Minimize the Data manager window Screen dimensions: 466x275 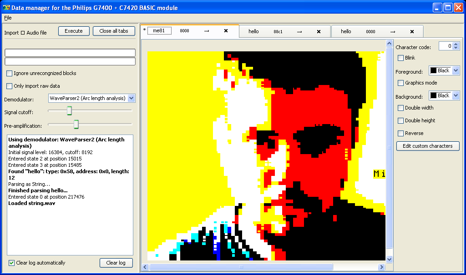[437, 7]
